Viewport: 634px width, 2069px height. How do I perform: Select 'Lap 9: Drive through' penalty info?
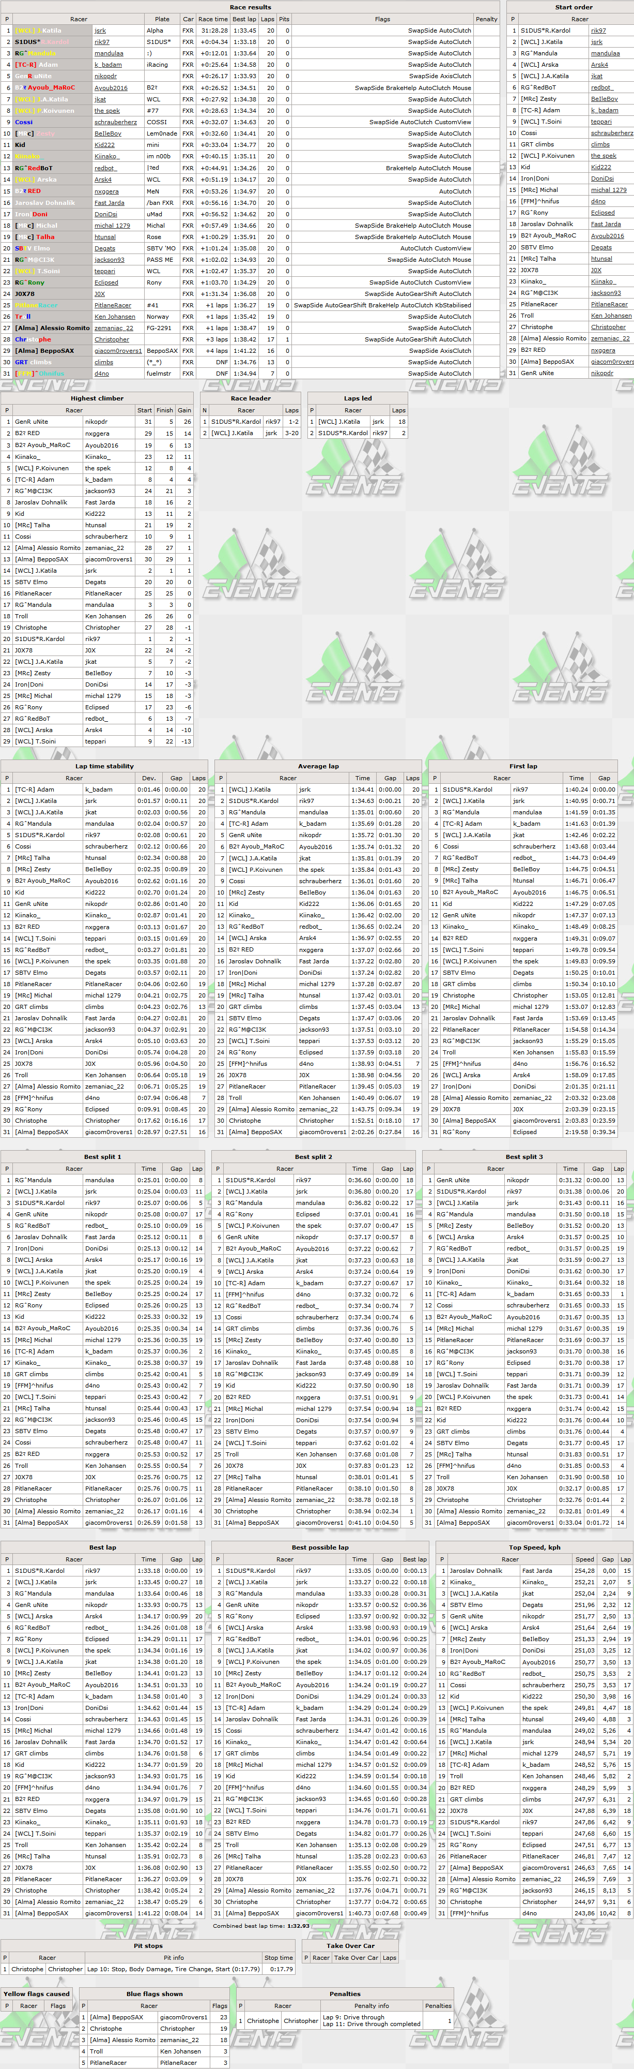[353, 2017]
